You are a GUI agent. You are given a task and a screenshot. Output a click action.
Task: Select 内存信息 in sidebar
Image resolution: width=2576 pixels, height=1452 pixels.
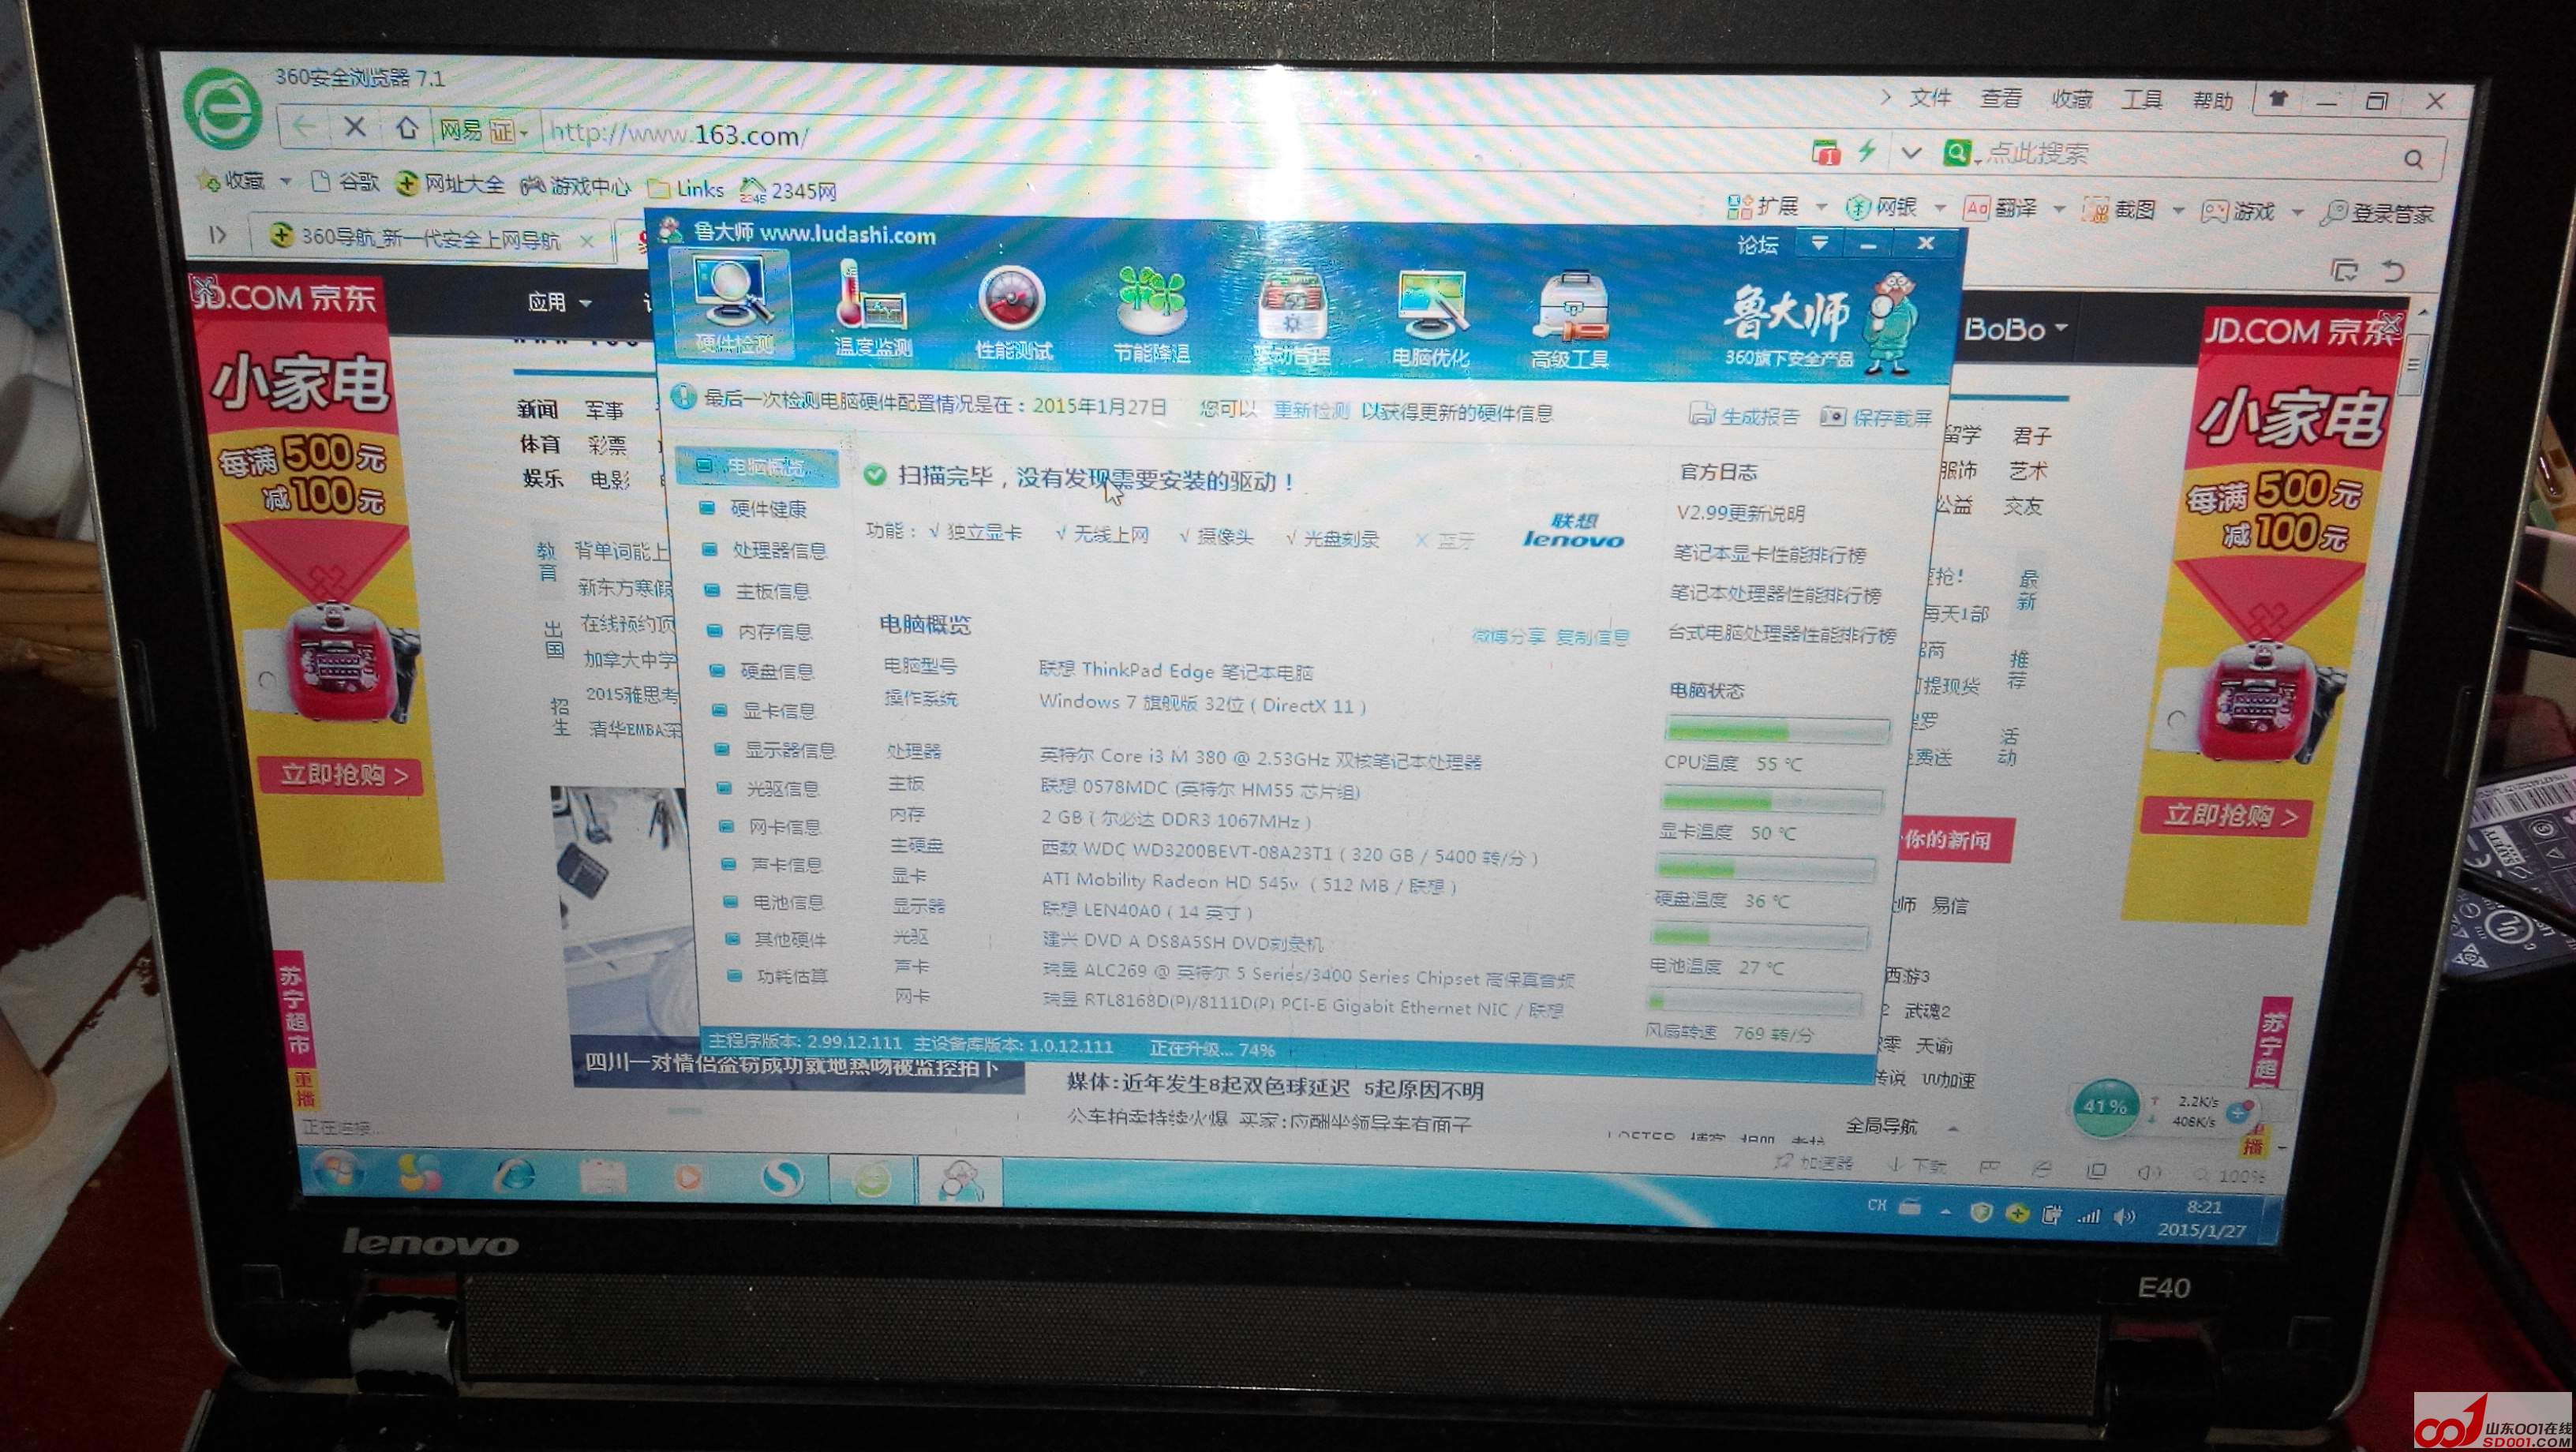775,632
